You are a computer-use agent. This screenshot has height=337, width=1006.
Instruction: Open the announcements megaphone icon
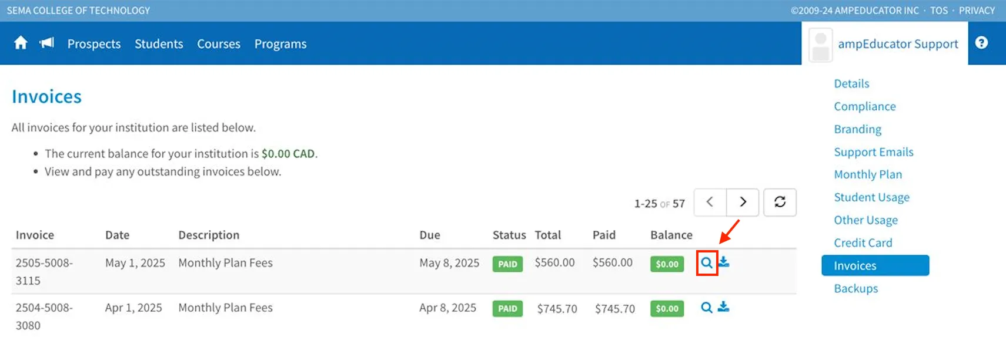pyautogui.click(x=46, y=43)
